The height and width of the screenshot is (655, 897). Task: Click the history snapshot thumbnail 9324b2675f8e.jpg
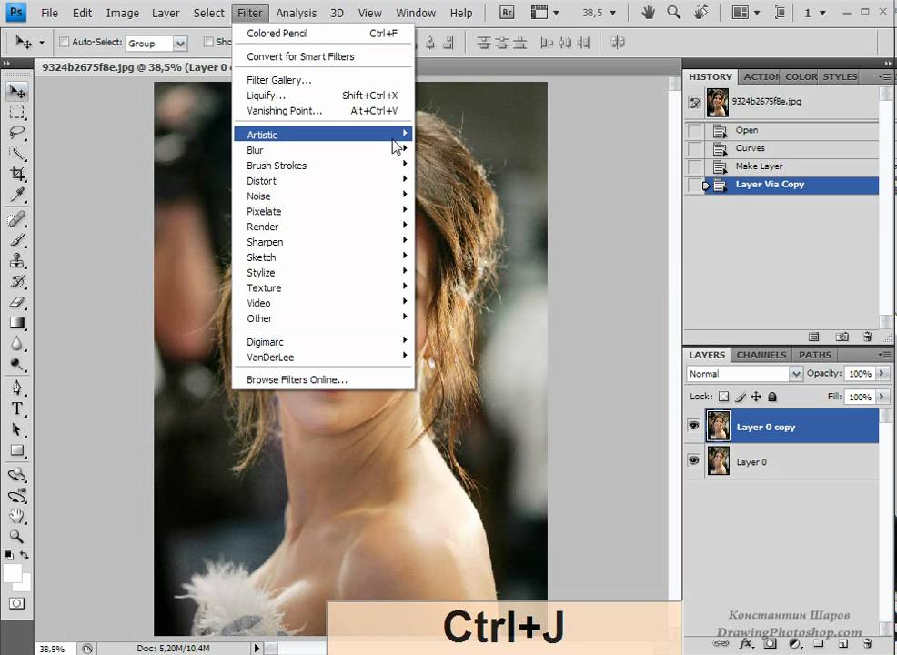(718, 103)
